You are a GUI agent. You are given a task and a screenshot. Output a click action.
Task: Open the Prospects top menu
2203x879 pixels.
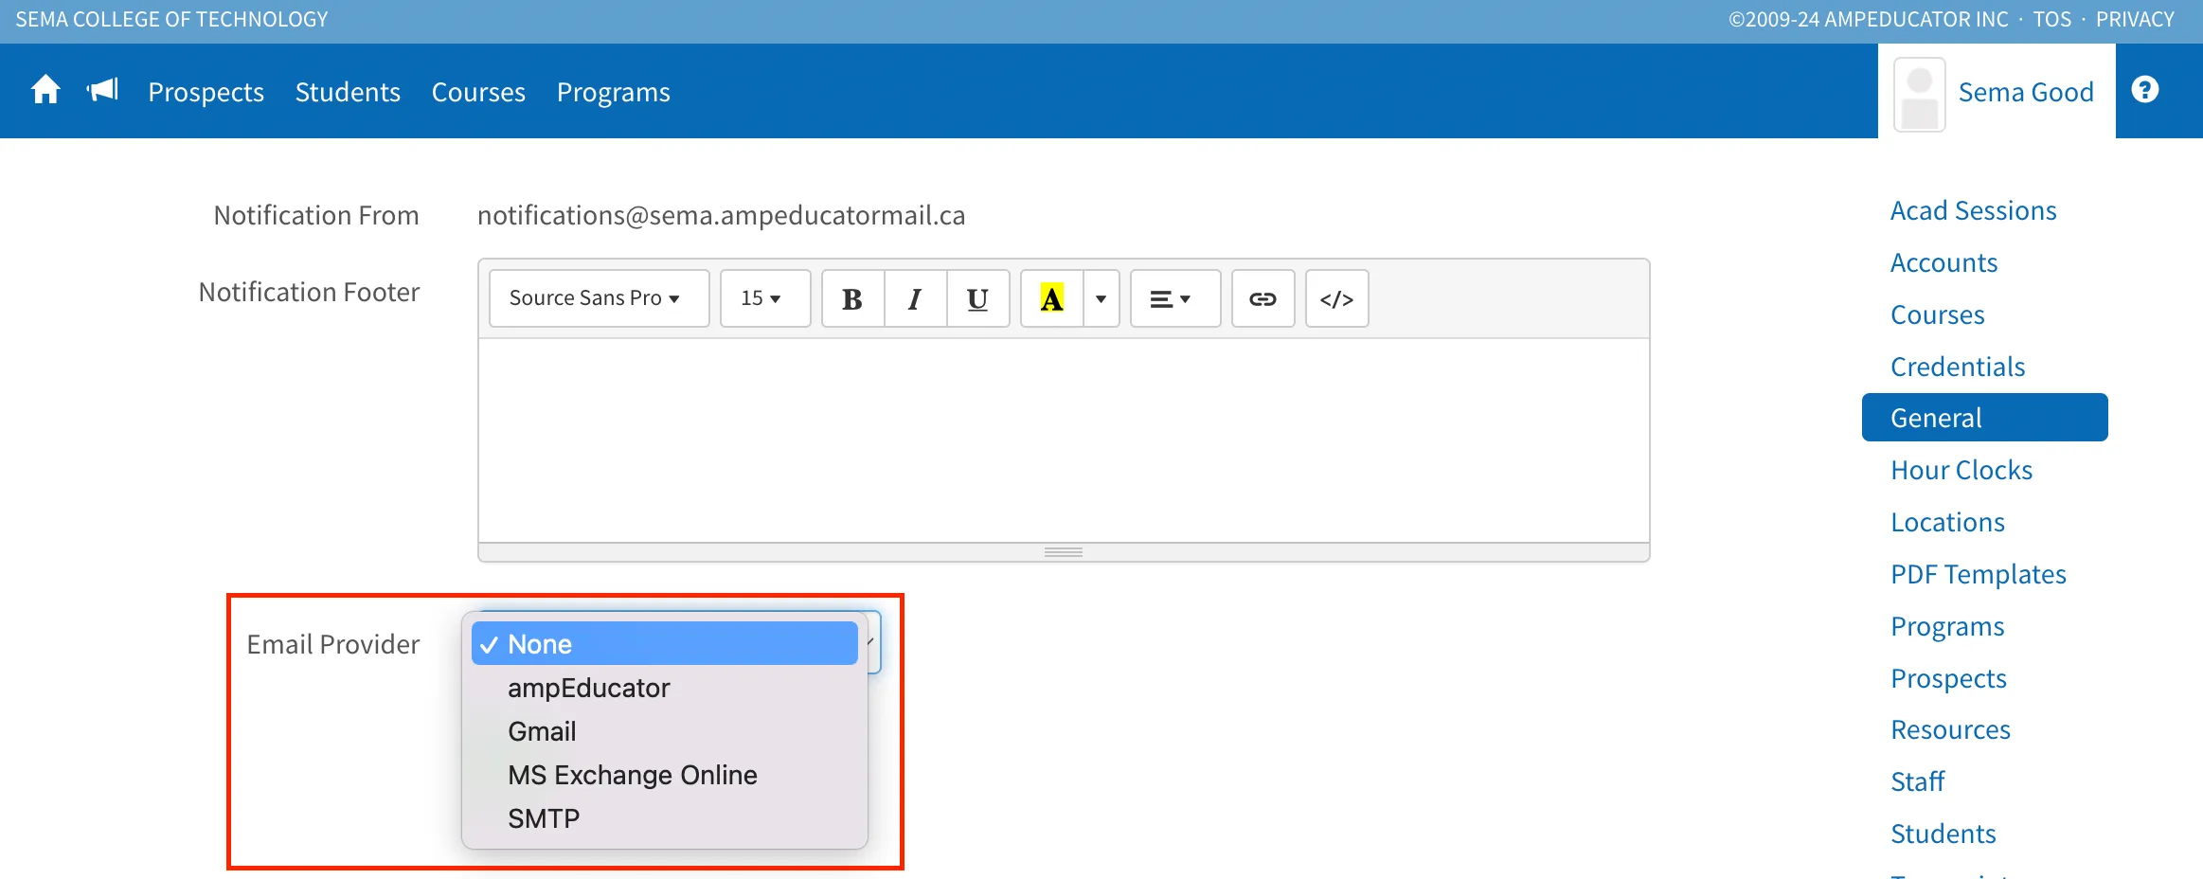click(x=206, y=92)
